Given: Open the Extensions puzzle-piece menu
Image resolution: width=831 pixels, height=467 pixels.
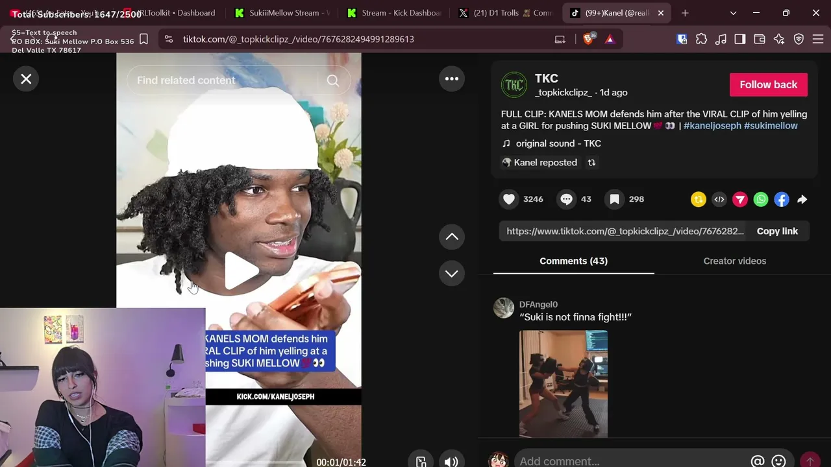Looking at the screenshot, I should click(701, 39).
